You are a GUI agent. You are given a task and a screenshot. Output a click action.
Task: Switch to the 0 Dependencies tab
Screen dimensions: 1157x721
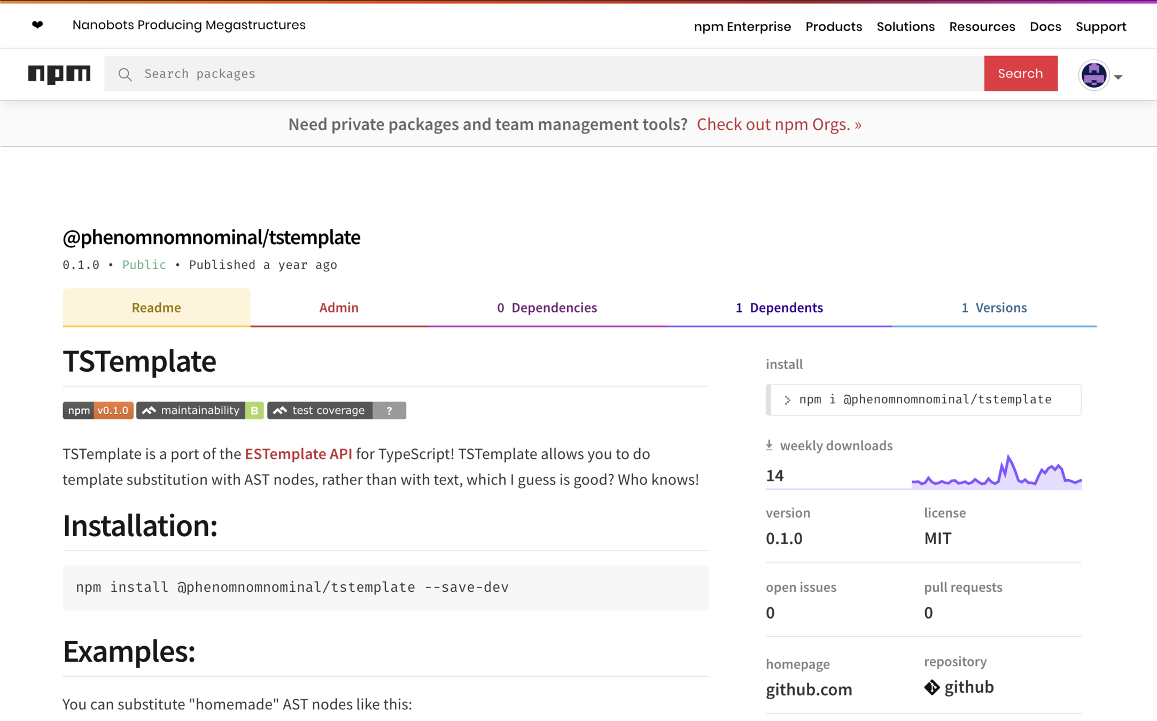pyautogui.click(x=547, y=308)
